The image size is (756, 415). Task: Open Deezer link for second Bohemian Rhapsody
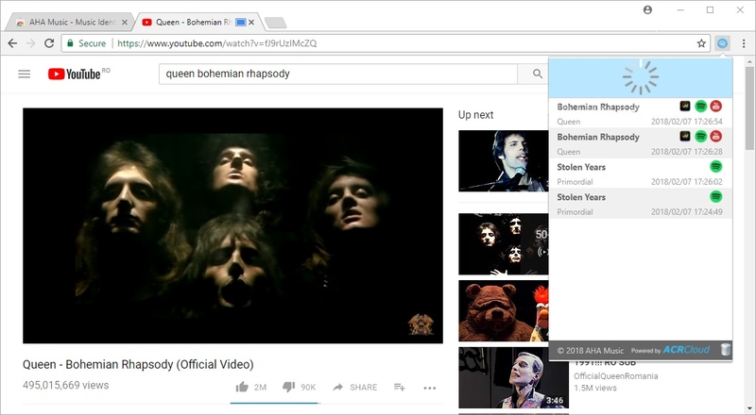click(x=684, y=136)
